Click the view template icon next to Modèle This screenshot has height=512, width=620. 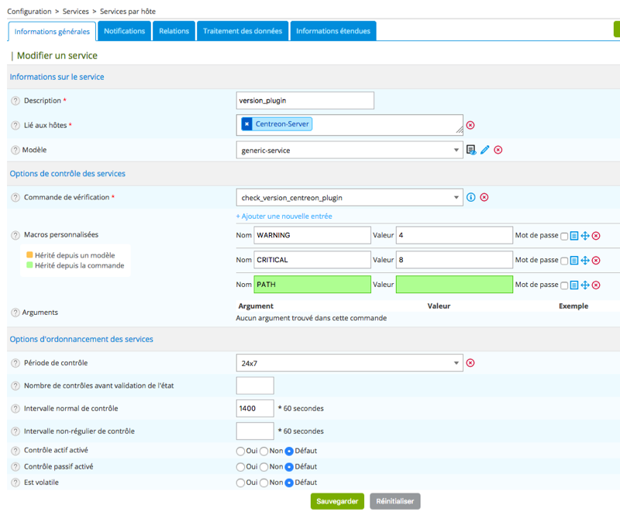[471, 150]
